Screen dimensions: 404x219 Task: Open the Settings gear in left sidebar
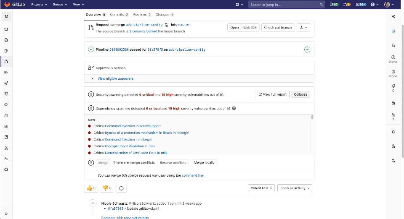[6, 169]
